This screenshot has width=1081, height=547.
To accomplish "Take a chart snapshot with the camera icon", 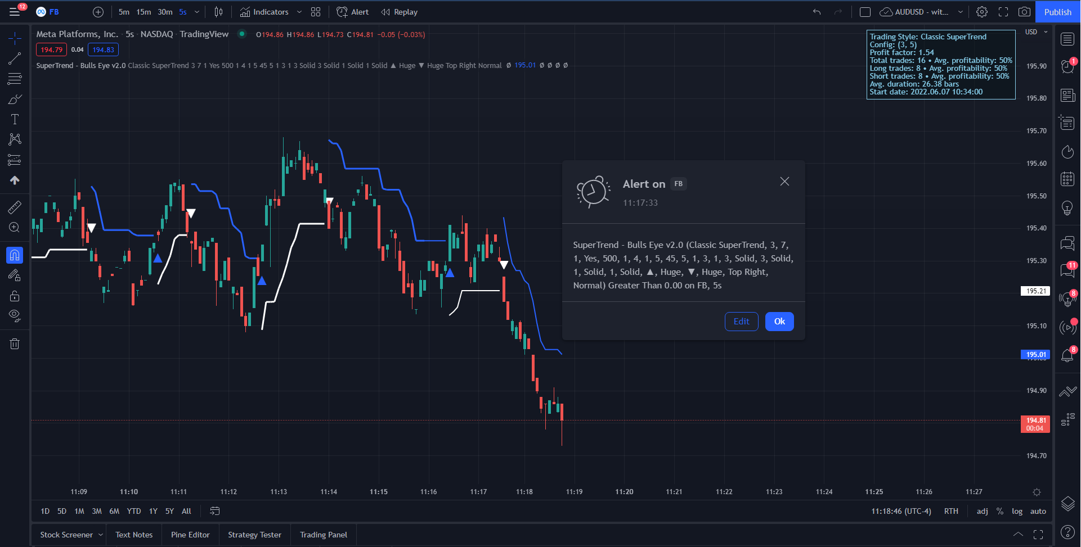I will pos(1024,11).
